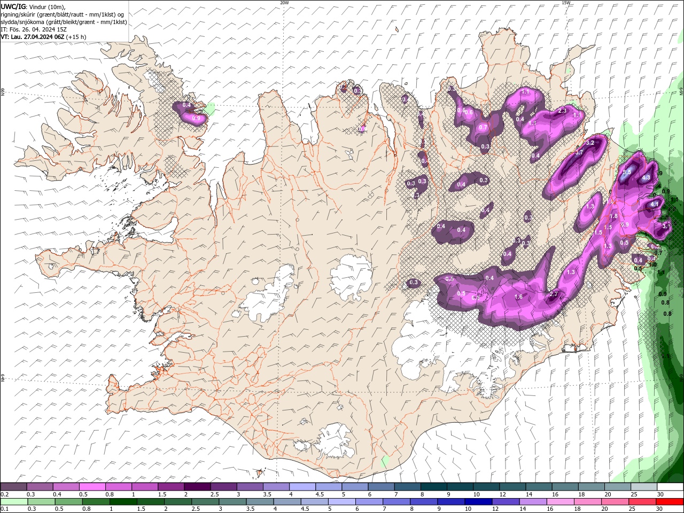The height and width of the screenshot is (513, 684).
Task: Select the rain legend swatch starting at 4
Action: (286, 502)
